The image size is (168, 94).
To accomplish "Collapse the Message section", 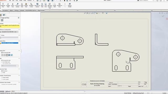I will (19, 23).
